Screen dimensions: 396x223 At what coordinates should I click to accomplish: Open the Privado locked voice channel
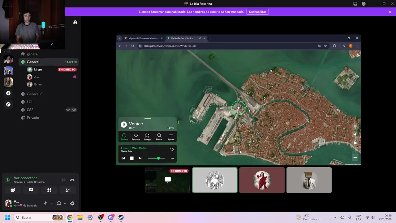(49, 118)
